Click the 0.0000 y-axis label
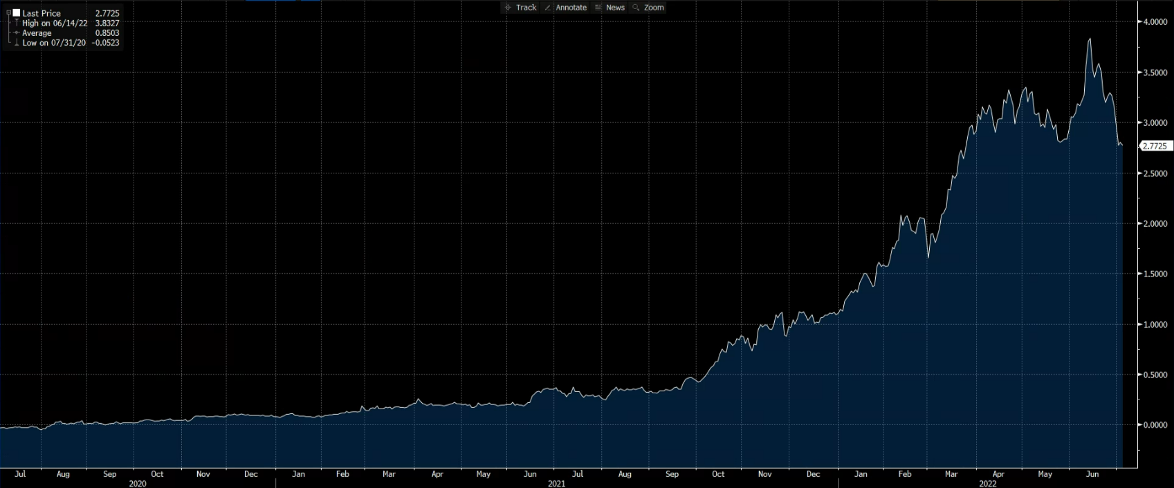Image resolution: width=1174 pixels, height=488 pixels. coord(1155,425)
